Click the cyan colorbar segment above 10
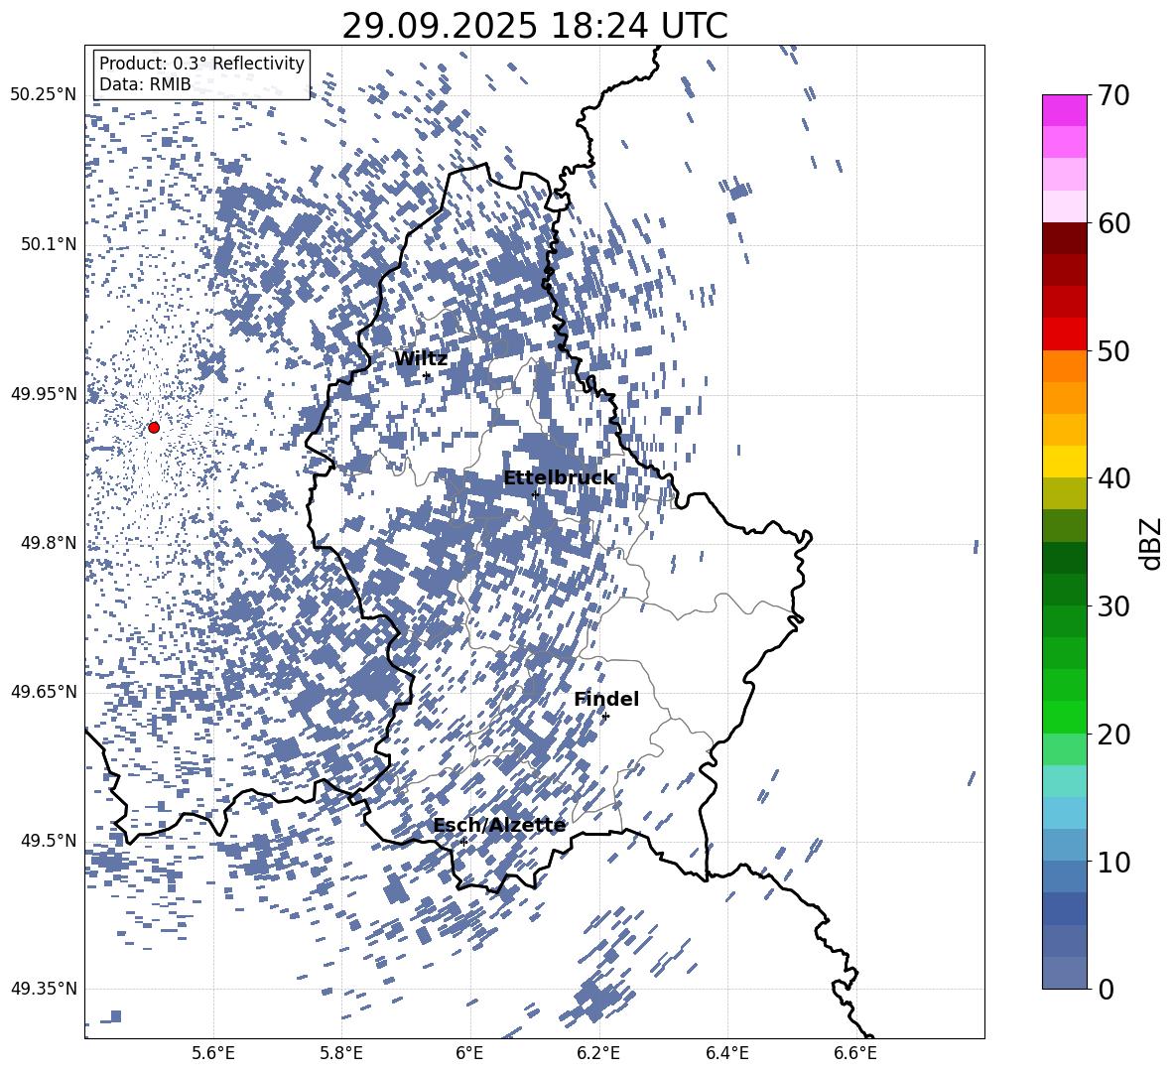 pyautogui.click(x=1065, y=813)
